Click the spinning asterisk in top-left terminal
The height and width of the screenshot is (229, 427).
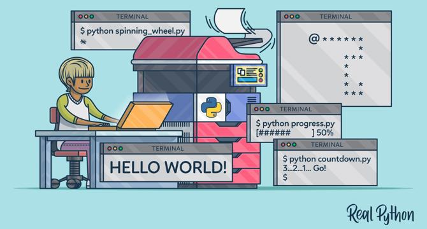tap(83, 42)
